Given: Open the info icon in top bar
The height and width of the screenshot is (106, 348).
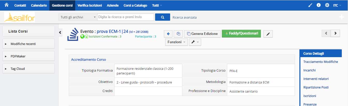Looking at the screenshot, I should click(x=319, y=5).
